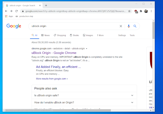Close the ublock origin Google Search tab

[40, 6]
